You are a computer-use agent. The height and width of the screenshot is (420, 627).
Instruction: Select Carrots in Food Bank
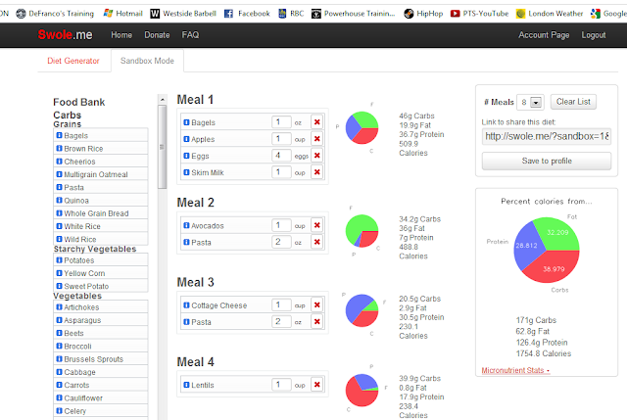coord(101,385)
